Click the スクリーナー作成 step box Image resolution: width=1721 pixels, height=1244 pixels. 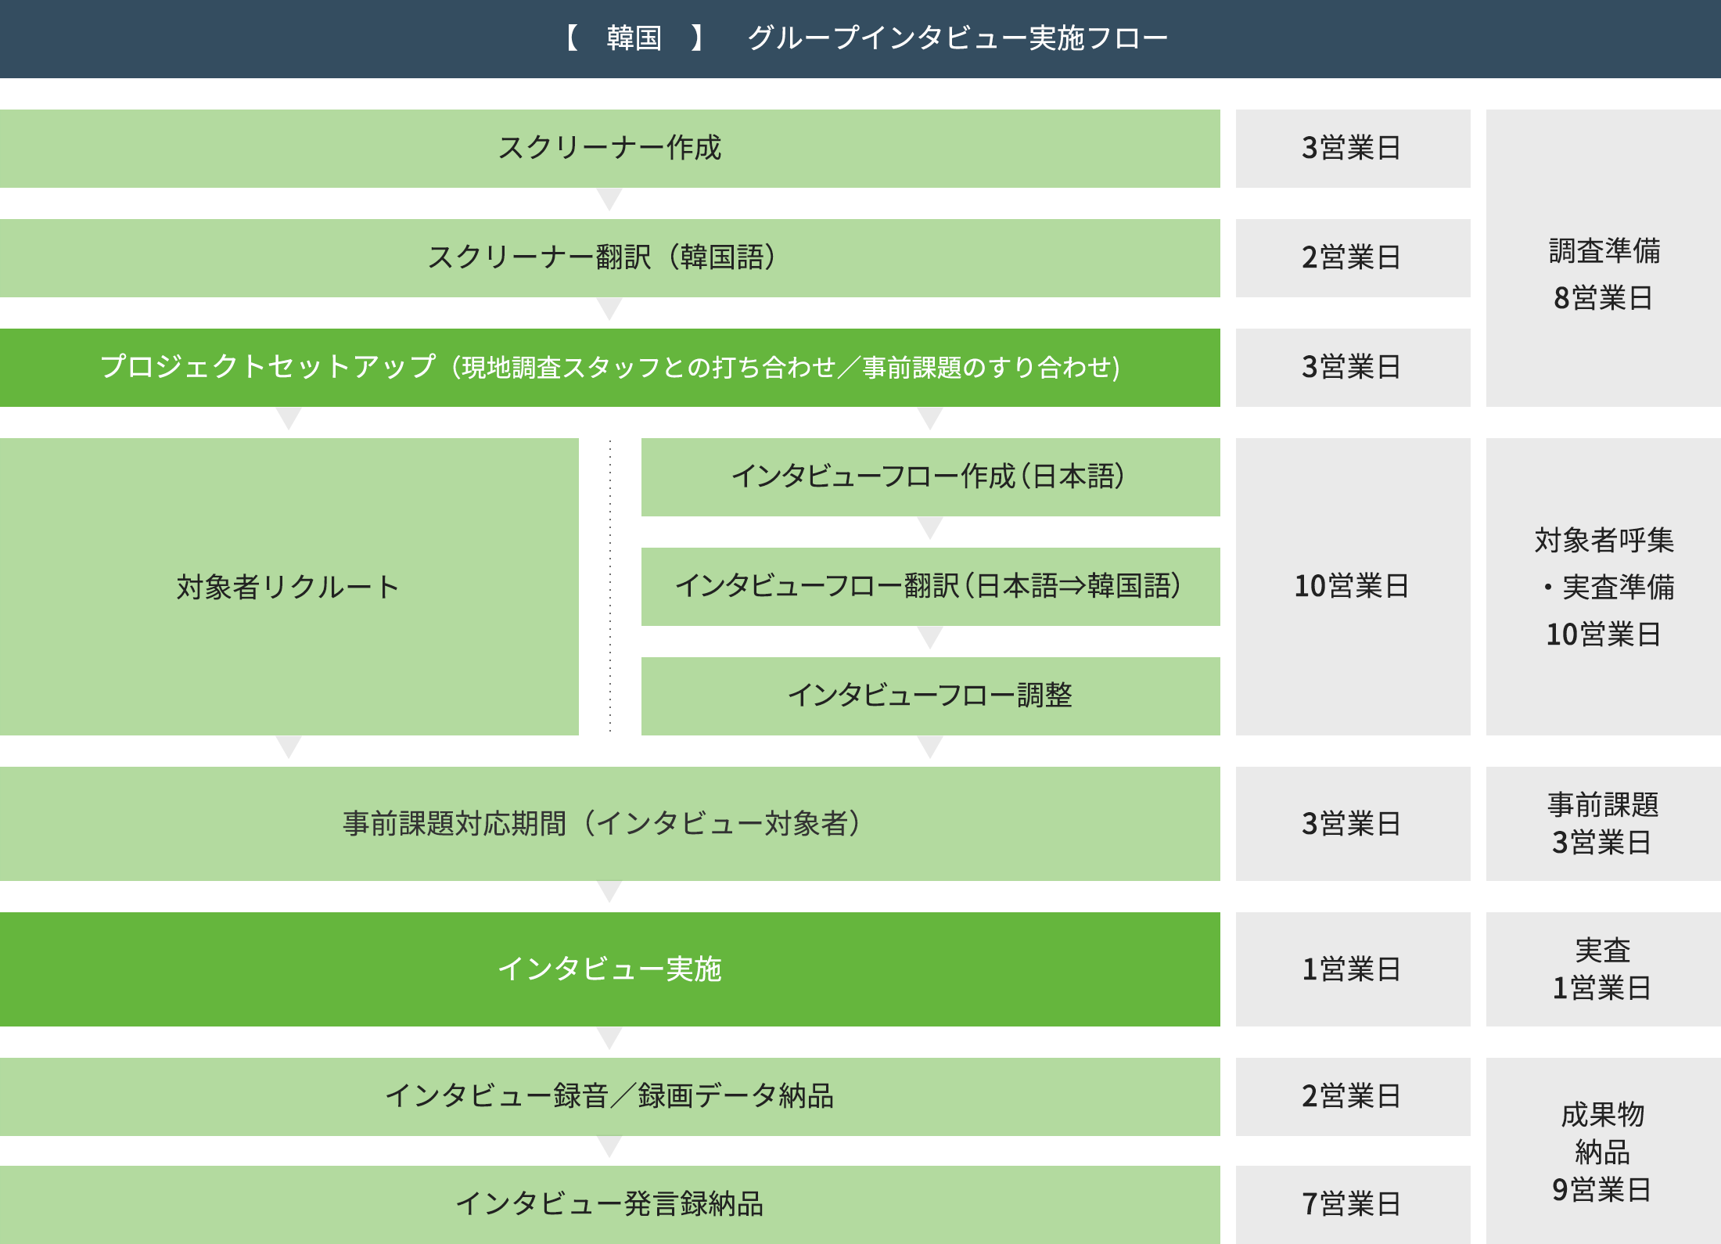[x=609, y=148]
